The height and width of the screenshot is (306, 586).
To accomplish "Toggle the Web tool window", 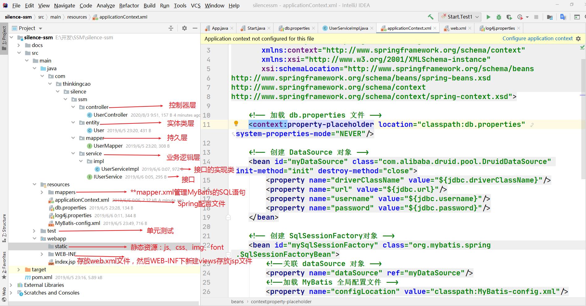I will [x=4, y=291].
